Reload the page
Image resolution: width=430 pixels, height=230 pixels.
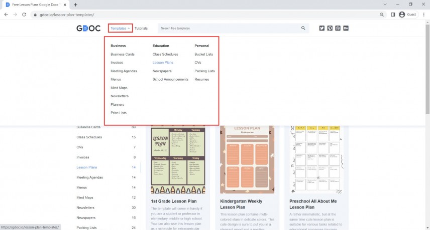24,15
